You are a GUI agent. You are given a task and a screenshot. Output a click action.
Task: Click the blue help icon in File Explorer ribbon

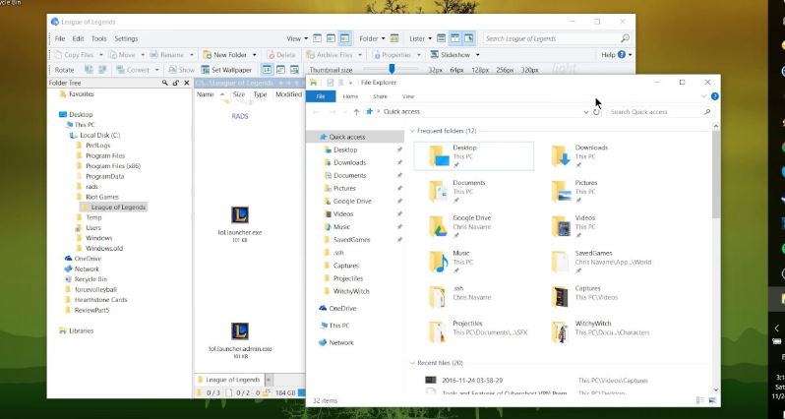pyautogui.click(x=715, y=96)
